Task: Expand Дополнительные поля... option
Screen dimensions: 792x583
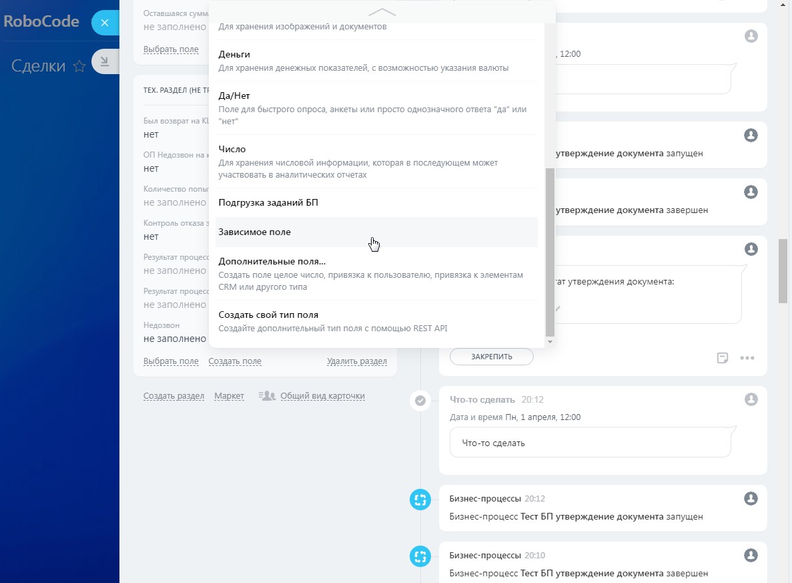Action: 272,261
